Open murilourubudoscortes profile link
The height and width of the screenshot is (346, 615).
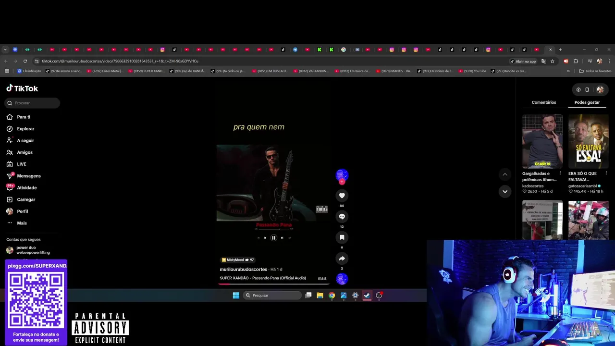pos(244,270)
